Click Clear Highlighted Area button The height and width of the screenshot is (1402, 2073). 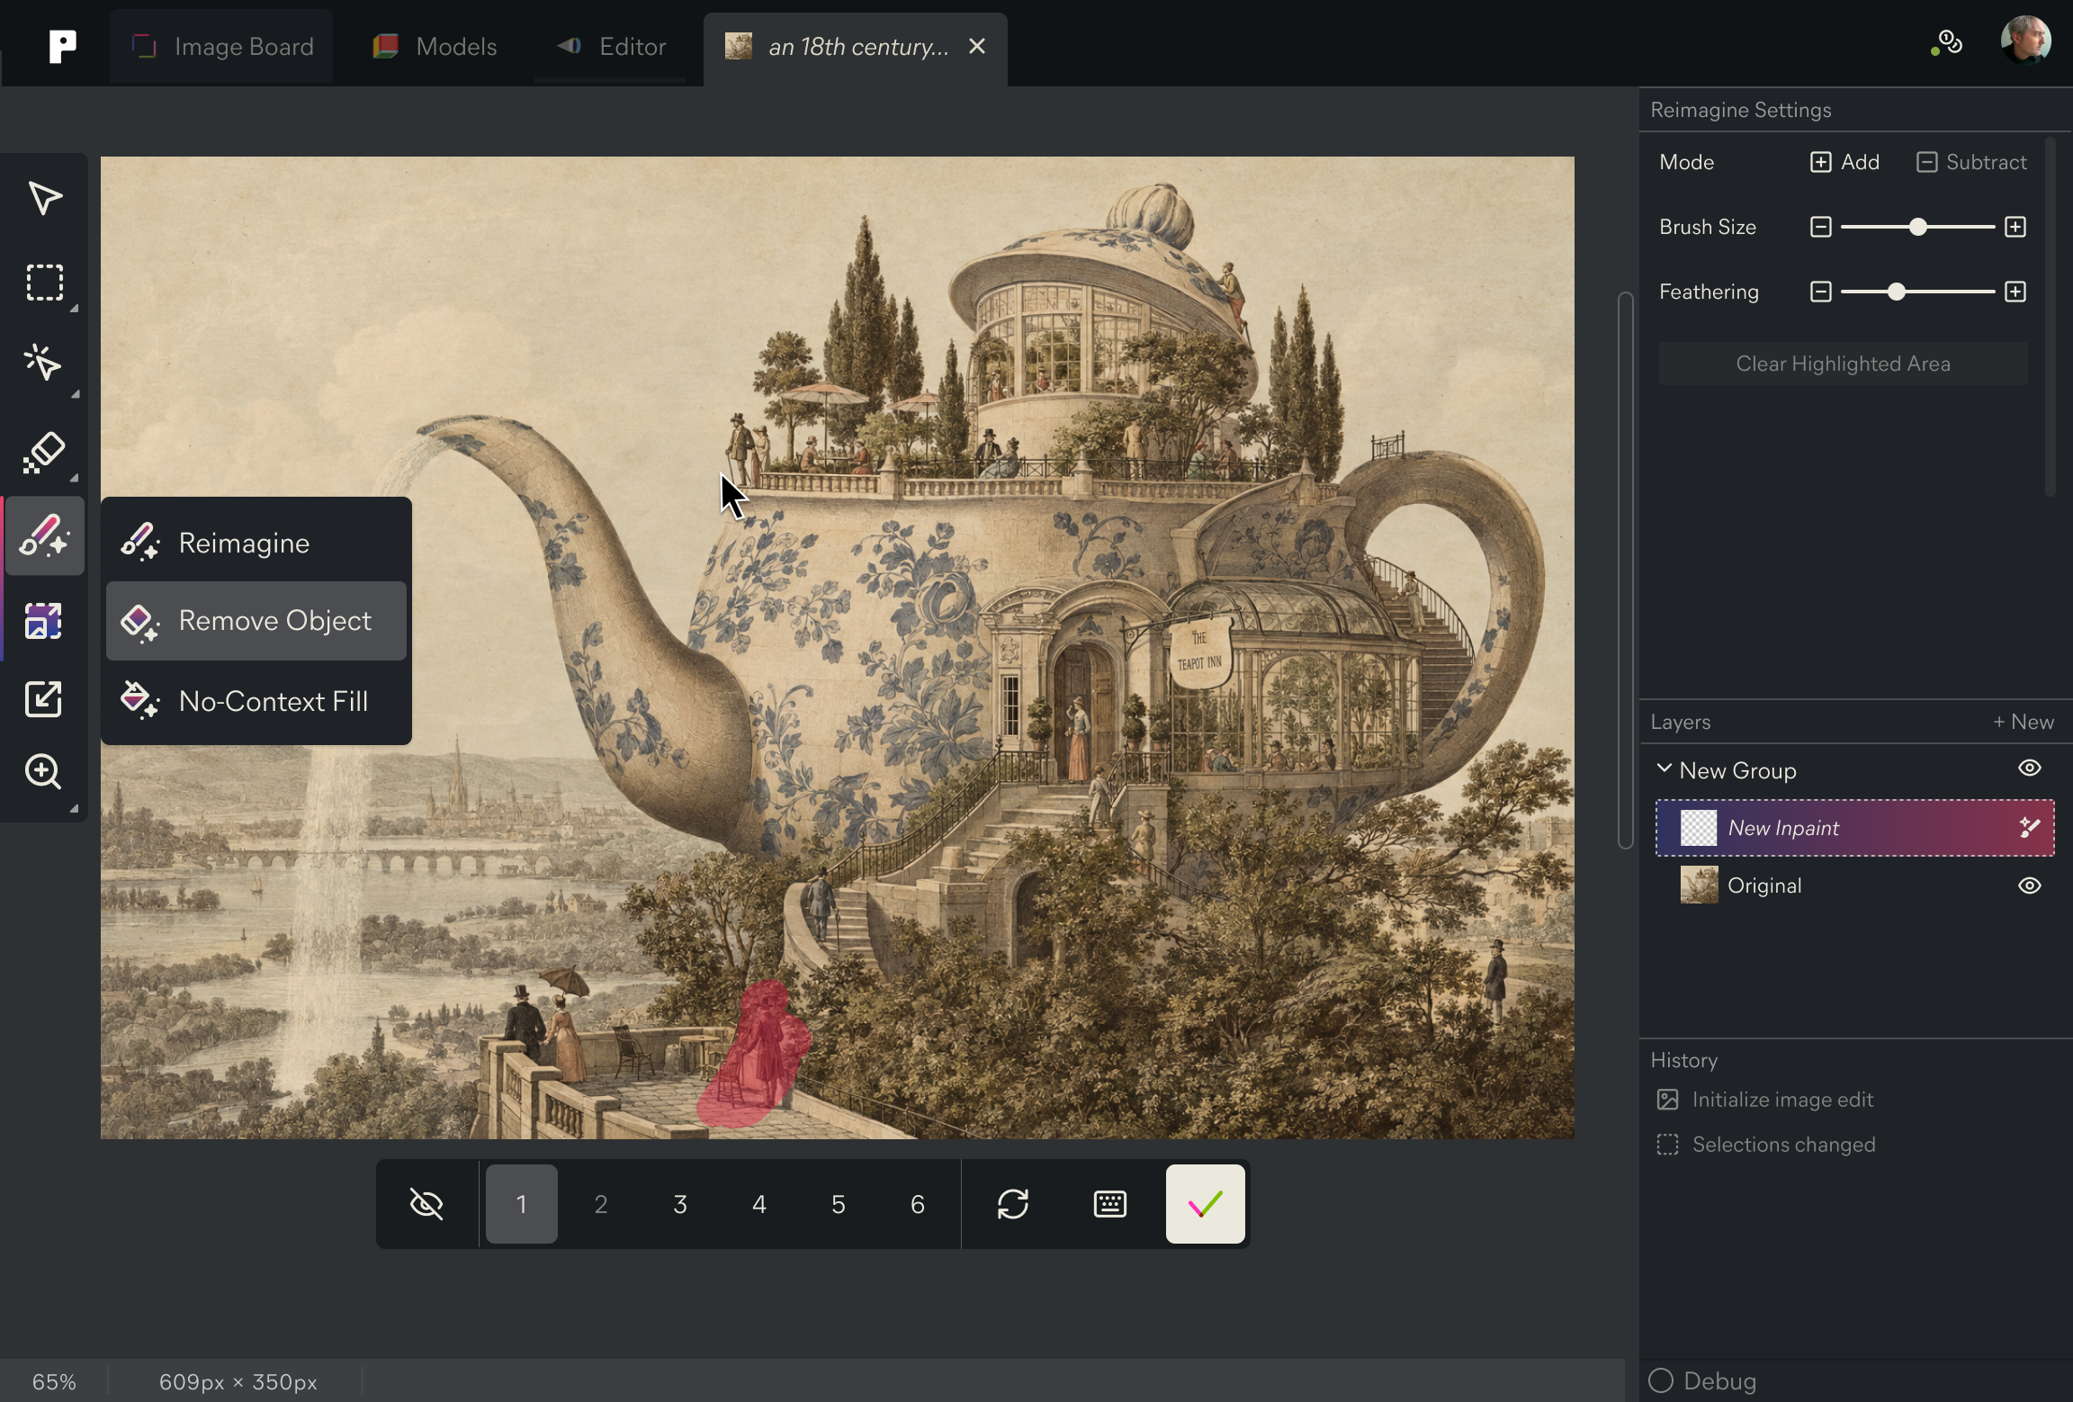click(1843, 364)
